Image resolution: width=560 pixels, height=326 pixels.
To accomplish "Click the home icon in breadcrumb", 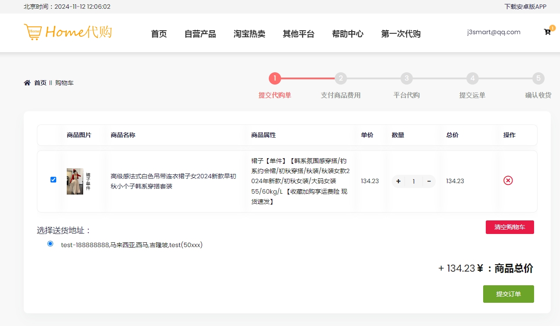I will (27, 83).
